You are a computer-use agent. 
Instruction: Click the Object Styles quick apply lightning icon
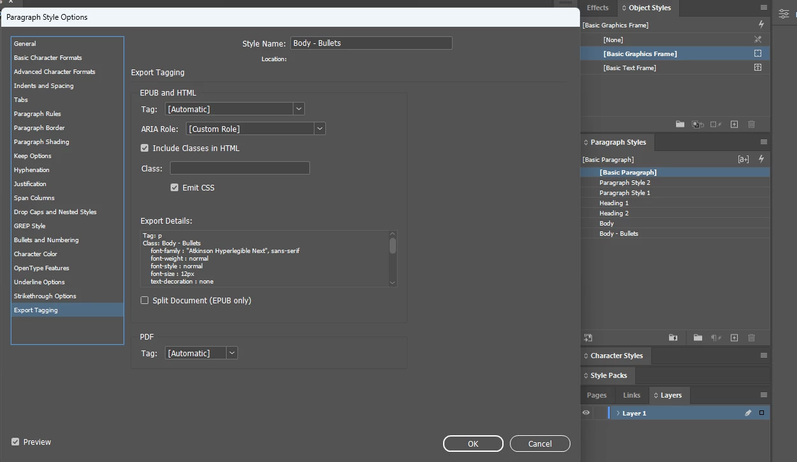761,25
